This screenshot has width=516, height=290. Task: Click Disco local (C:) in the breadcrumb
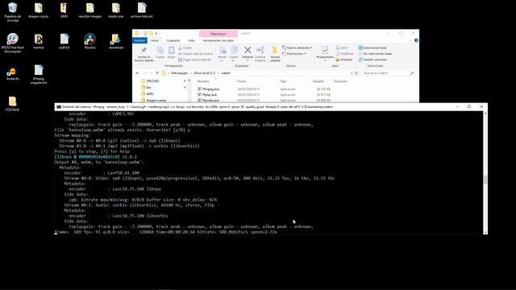[x=204, y=73]
